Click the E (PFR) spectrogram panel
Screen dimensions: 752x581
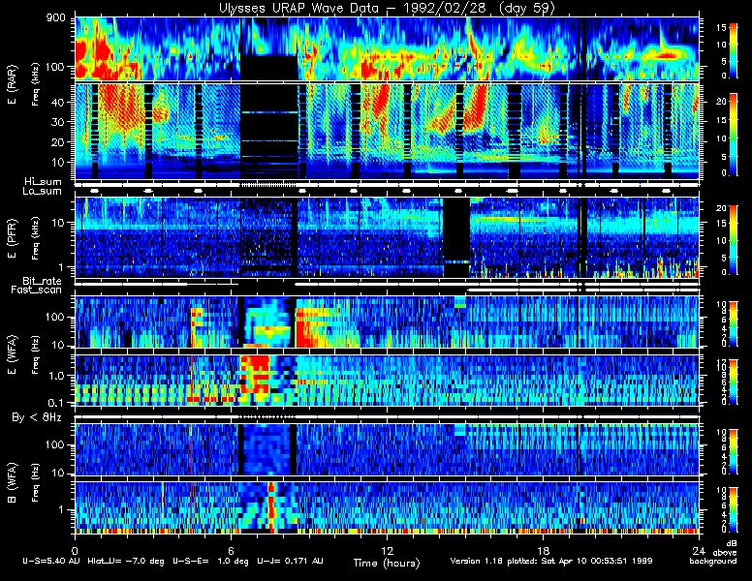click(387, 238)
